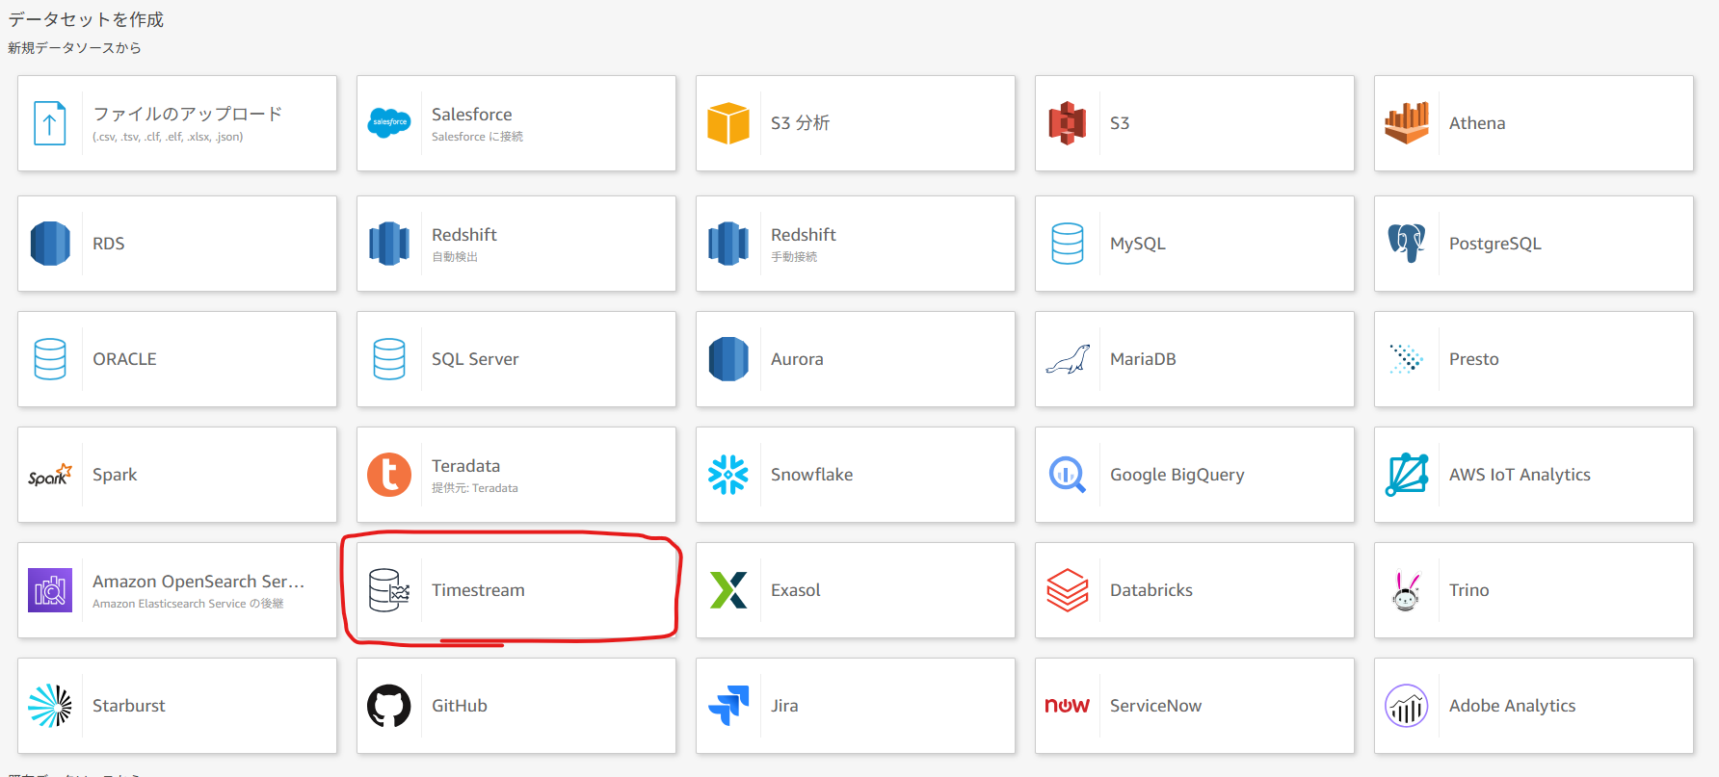
Task: Click the Spark logo icon
Action: tap(50, 475)
